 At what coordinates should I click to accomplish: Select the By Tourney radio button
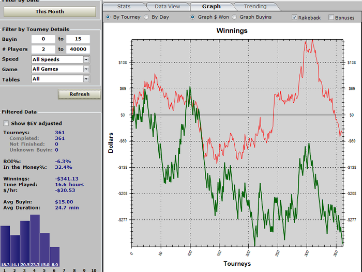(x=108, y=17)
